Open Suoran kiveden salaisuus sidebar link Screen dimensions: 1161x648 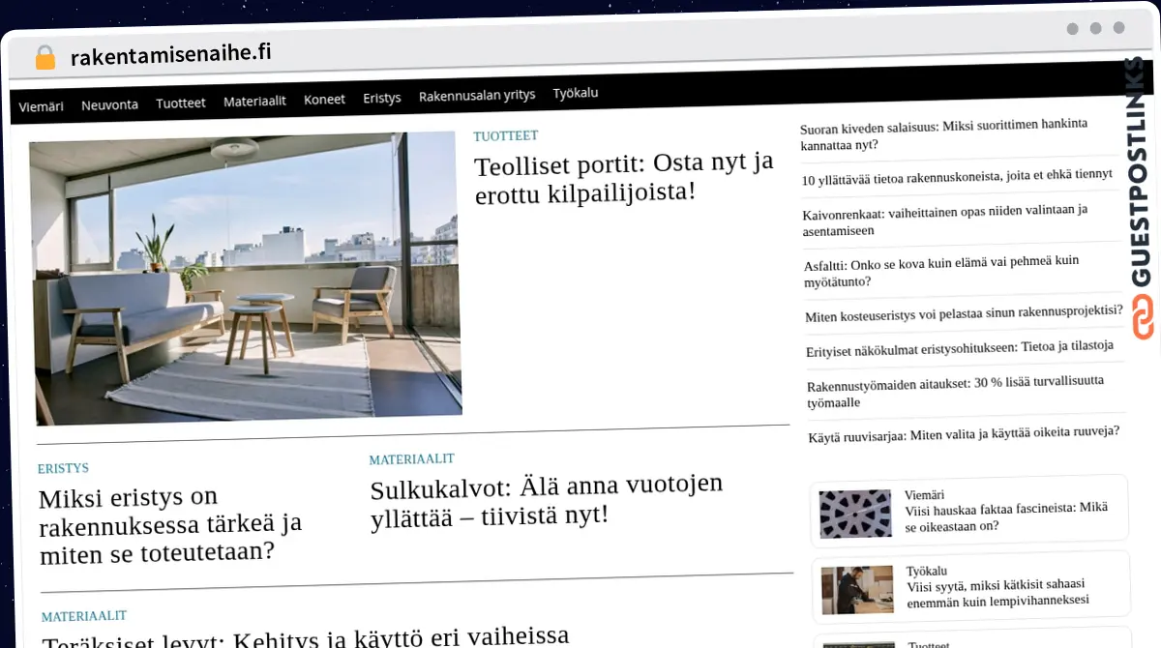pyautogui.click(x=943, y=134)
